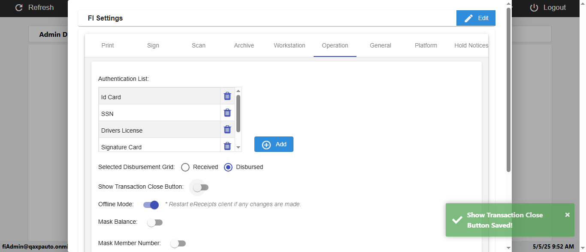Click the pencil Edit button
This screenshot has height=252, width=586.
476,18
